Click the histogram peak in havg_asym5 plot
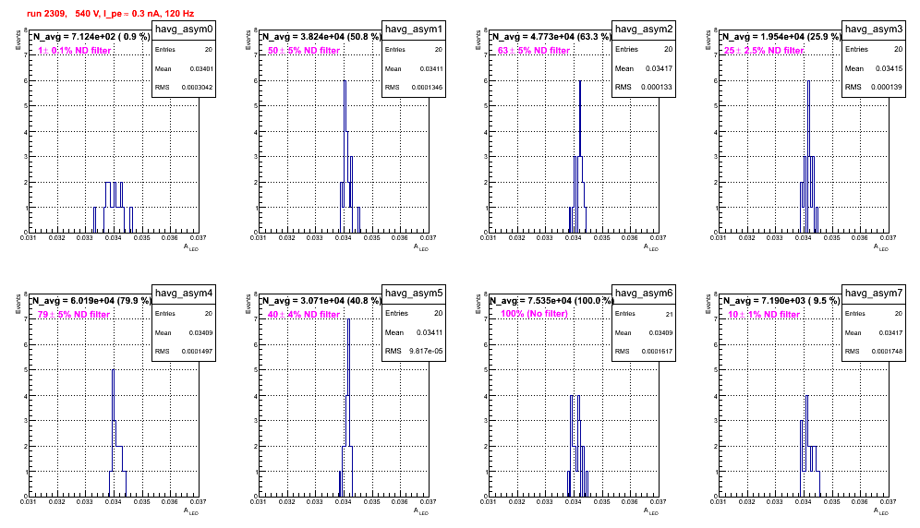920x528 pixels. tap(348, 319)
